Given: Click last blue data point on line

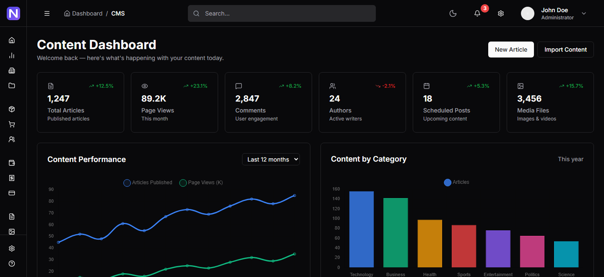Looking at the screenshot, I should pyautogui.click(x=294, y=196).
